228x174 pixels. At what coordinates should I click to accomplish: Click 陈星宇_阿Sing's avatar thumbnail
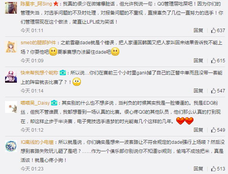[x=11, y=8]
